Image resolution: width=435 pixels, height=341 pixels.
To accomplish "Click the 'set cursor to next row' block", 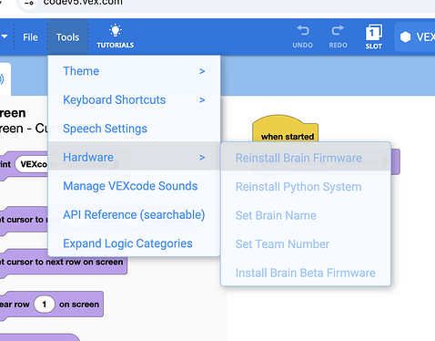I will (64, 263).
